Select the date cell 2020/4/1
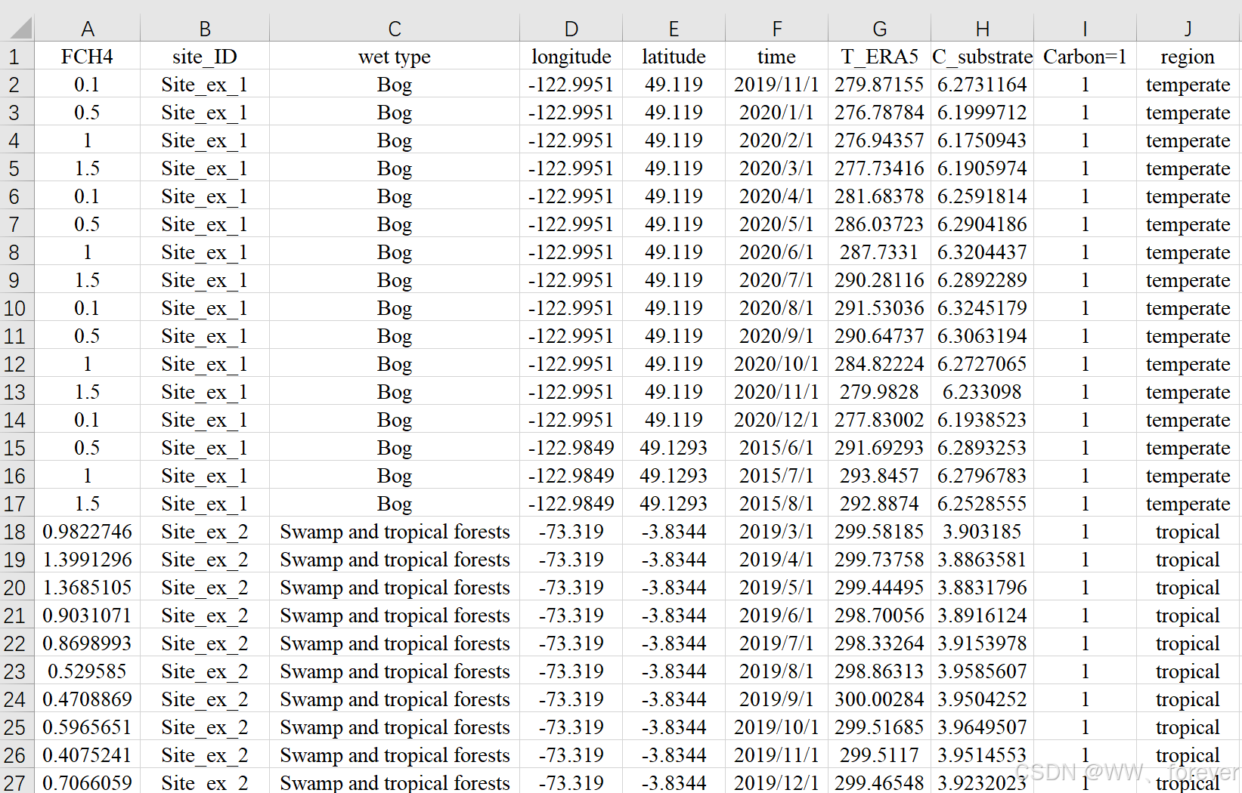1242x793 pixels. click(776, 196)
